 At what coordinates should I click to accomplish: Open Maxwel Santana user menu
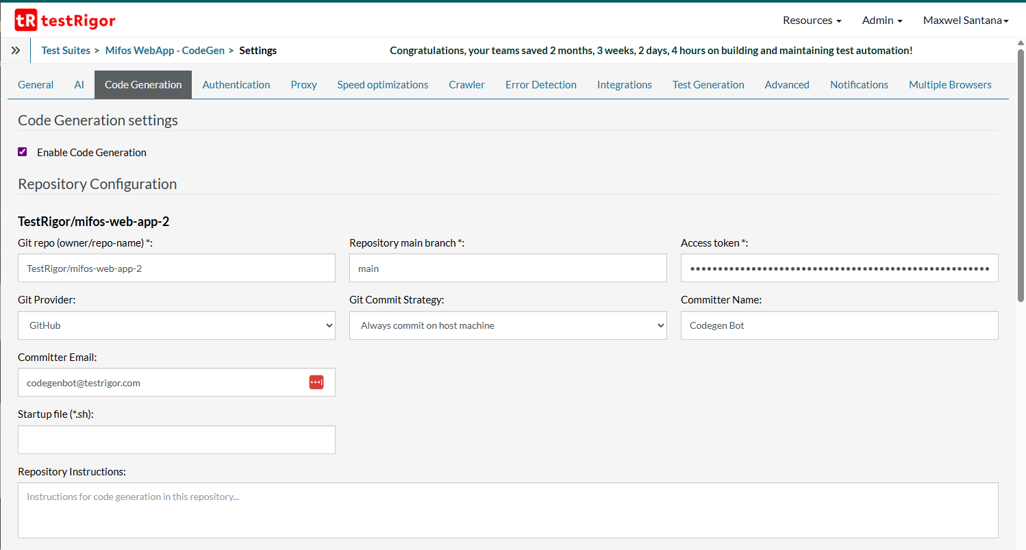point(965,21)
